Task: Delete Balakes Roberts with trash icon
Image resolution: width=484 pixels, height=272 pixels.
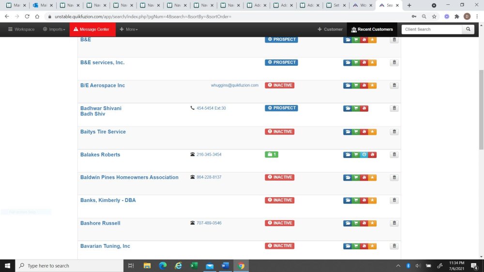Action: coord(394,155)
